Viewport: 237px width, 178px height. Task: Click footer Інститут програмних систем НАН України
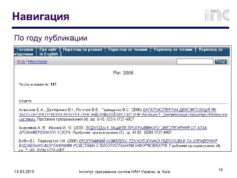click(x=124, y=172)
